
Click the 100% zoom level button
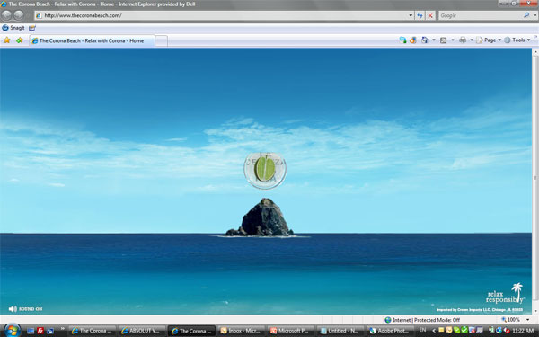[511, 320]
